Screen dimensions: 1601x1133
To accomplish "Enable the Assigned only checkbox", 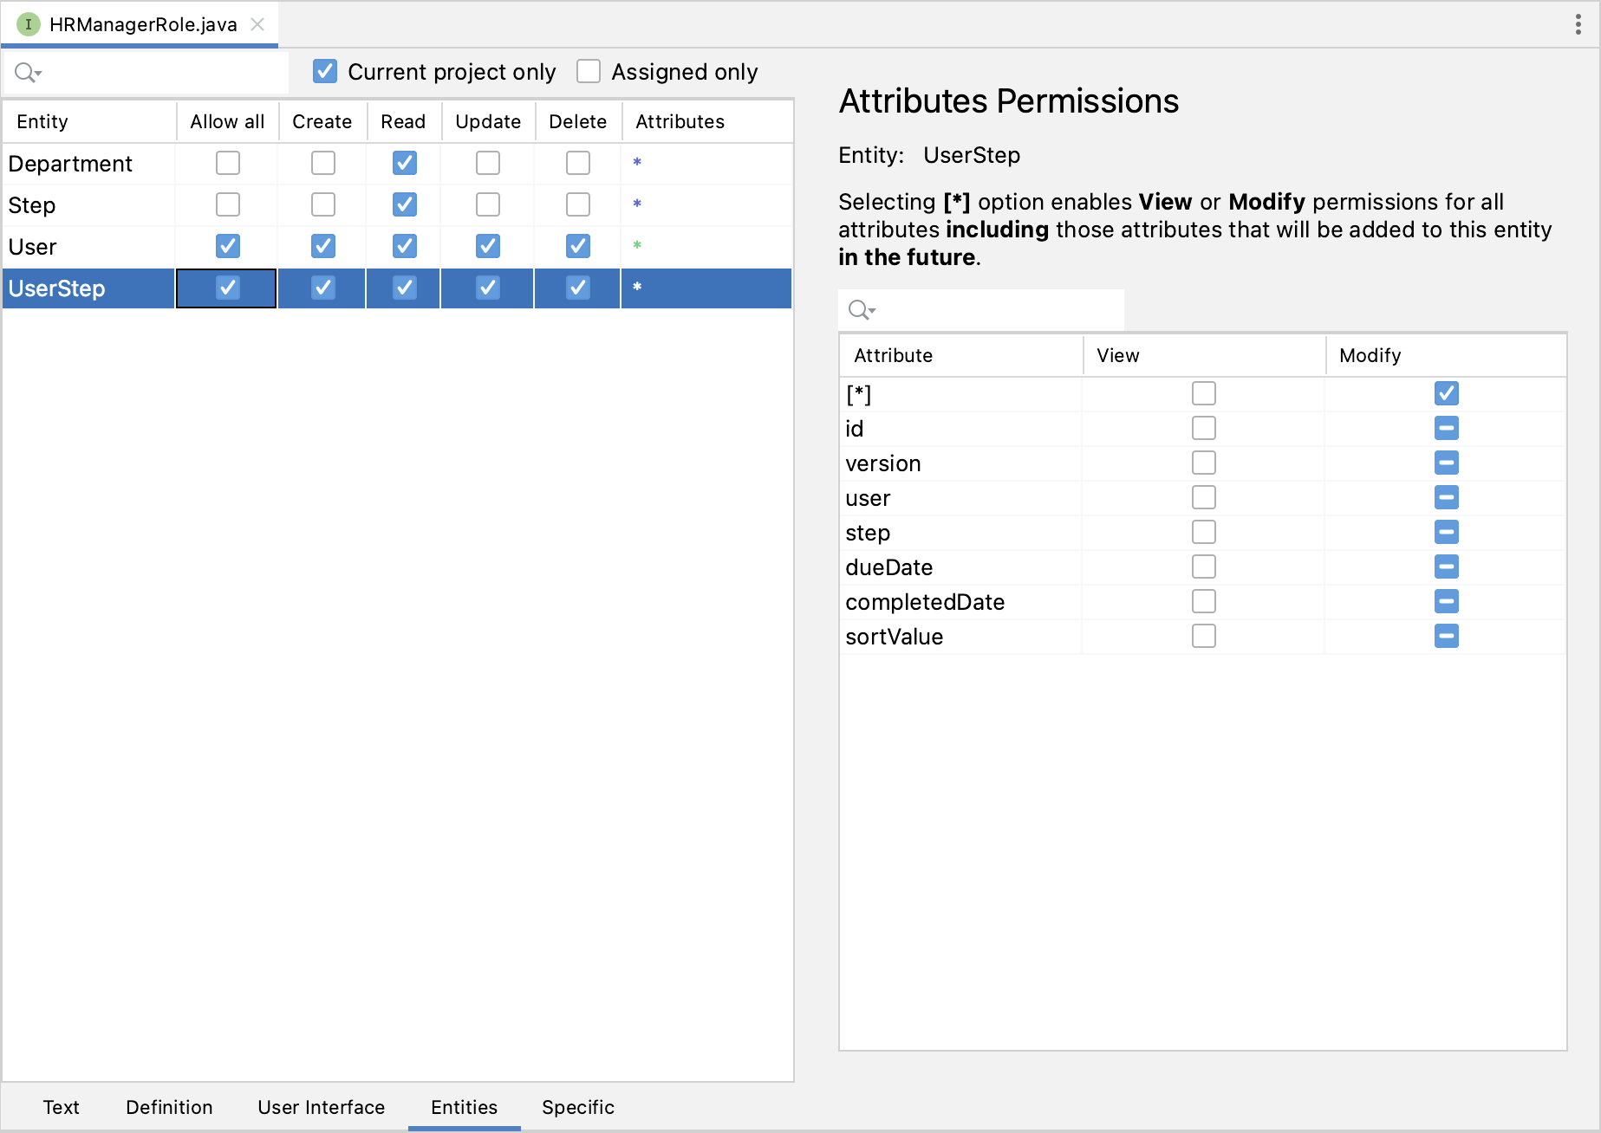I will (589, 71).
